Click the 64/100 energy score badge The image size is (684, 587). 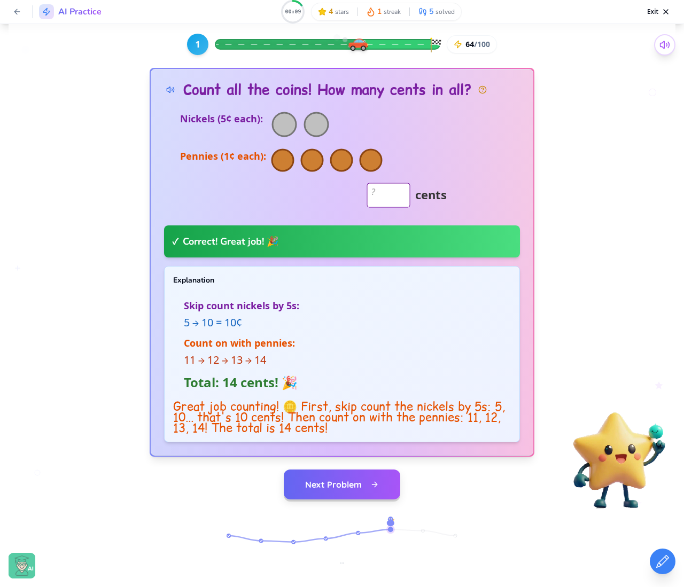click(472, 44)
